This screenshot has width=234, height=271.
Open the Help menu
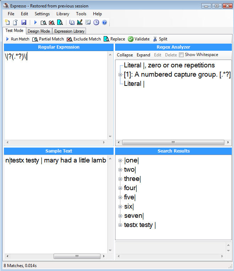pos(97,14)
